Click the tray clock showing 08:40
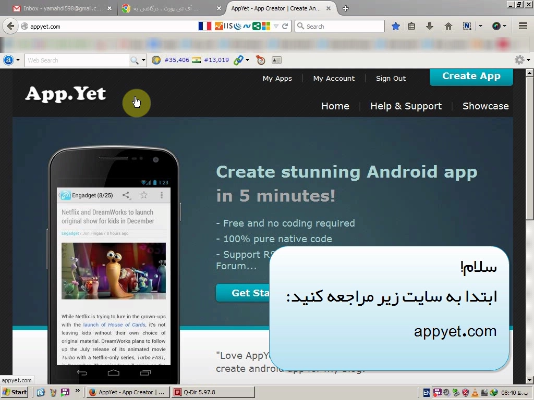The image size is (534, 400). tap(515, 393)
